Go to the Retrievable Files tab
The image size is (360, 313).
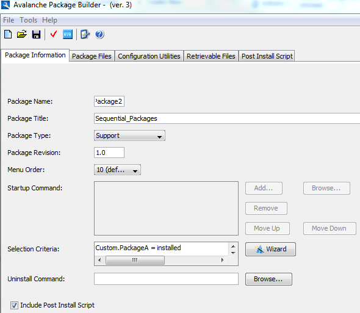click(211, 56)
